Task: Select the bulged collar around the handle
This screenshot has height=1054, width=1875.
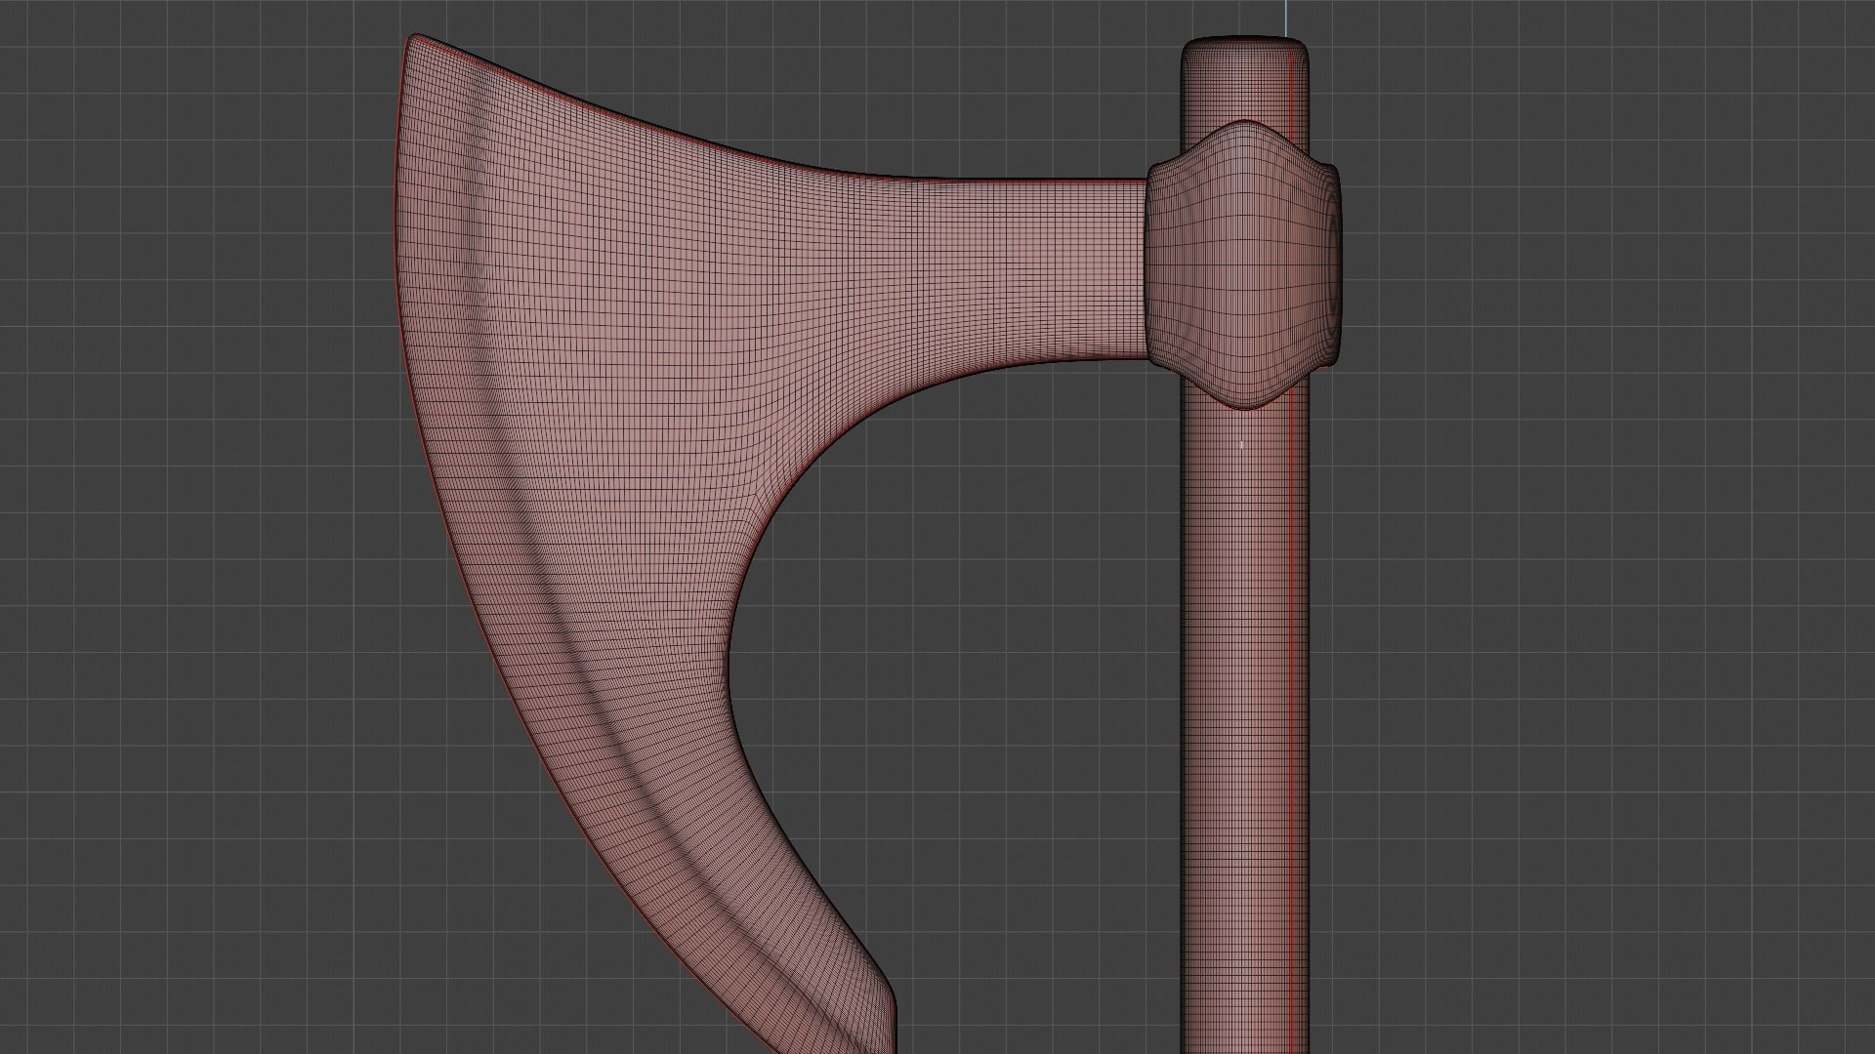Action: tap(1242, 264)
